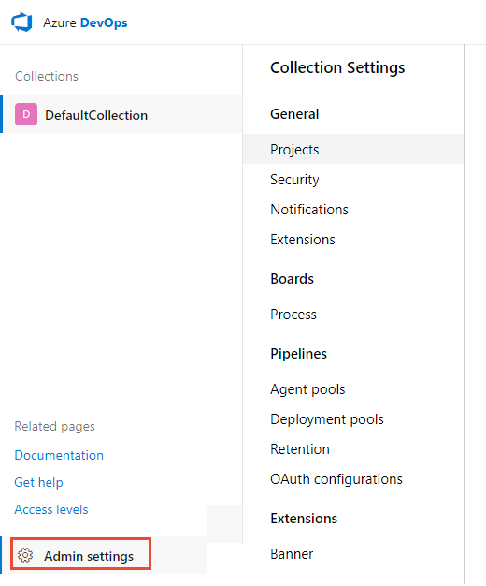Open the Documentation link
Viewport: 486px width, 586px height.
coord(59,455)
